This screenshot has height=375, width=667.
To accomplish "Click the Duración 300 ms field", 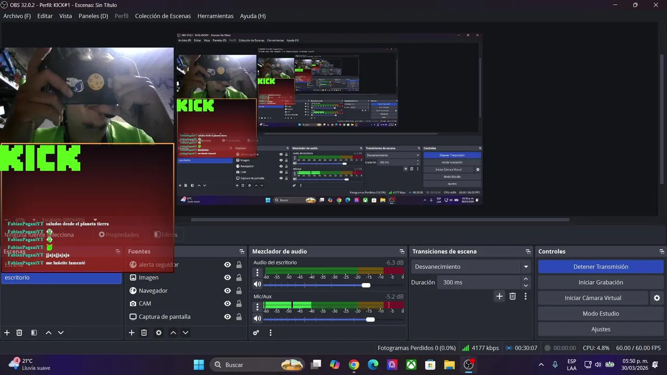I will click(479, 282).
